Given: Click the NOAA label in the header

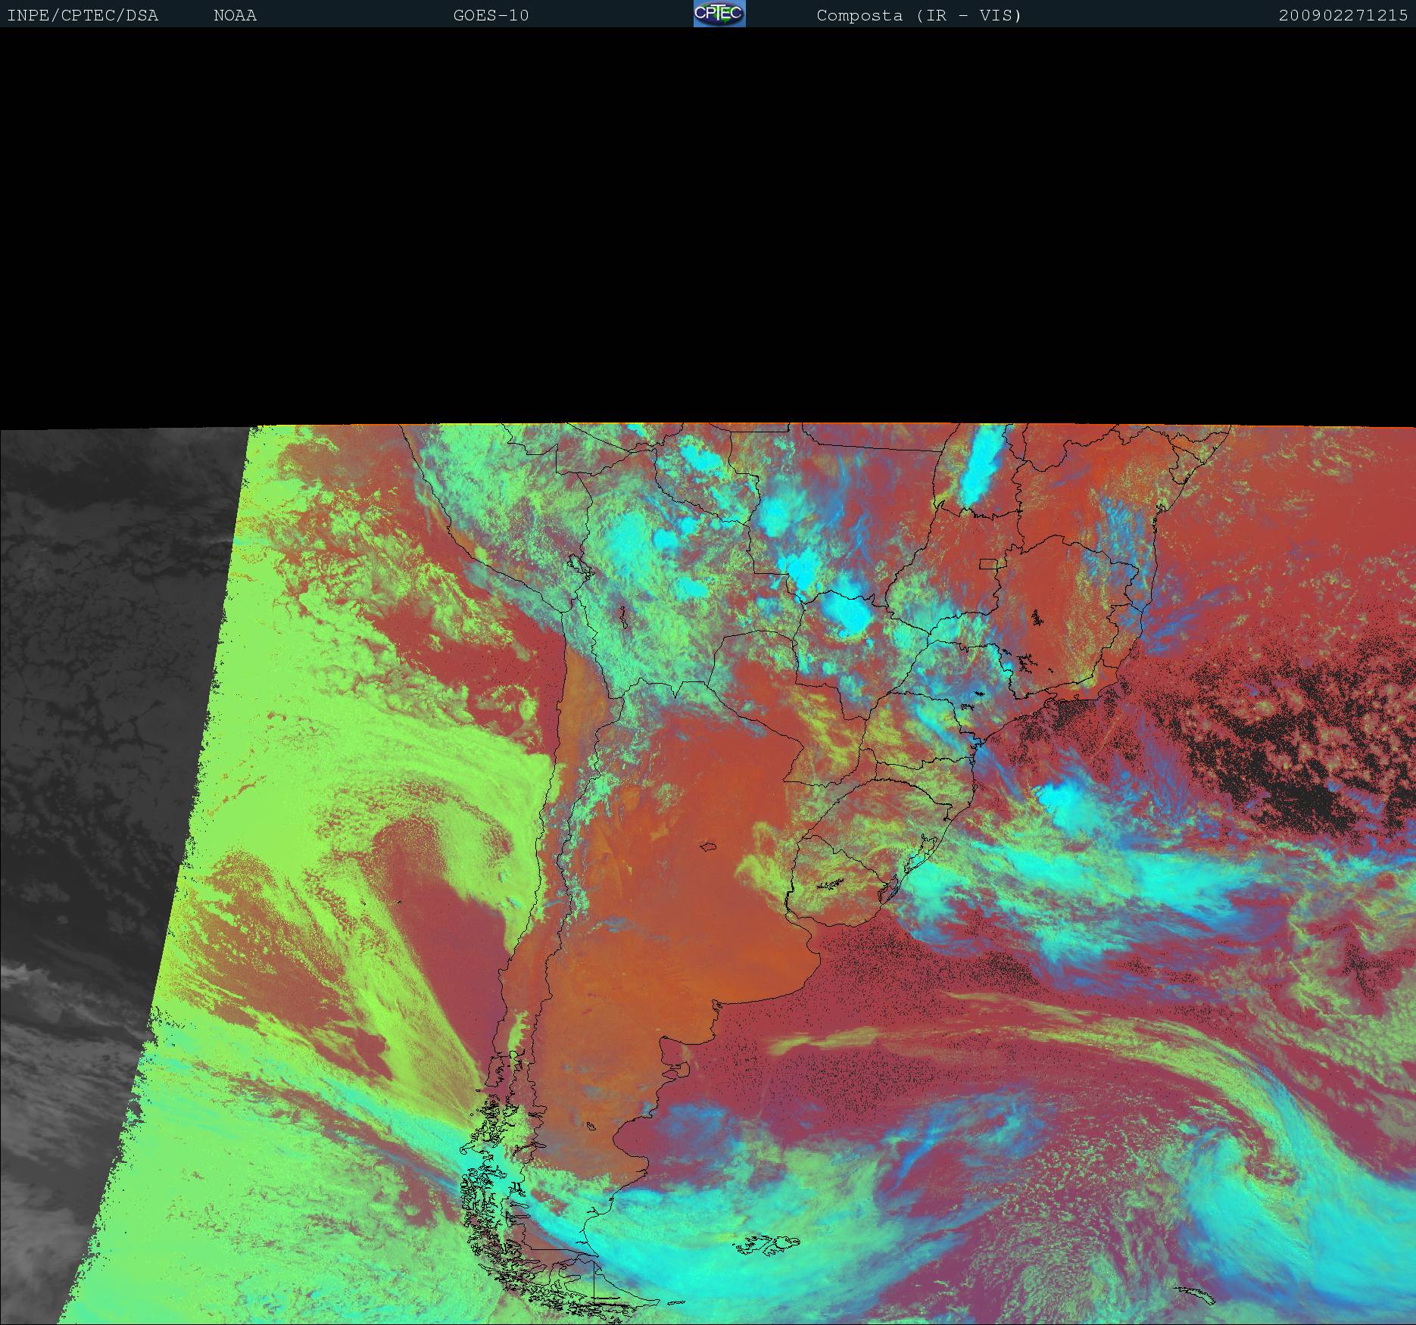Looking at the screenshot, I should [x=235, y=16].
